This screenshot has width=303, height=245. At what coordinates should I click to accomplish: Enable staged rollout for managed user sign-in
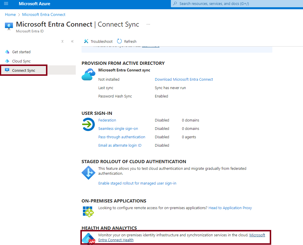coord(137,183)
